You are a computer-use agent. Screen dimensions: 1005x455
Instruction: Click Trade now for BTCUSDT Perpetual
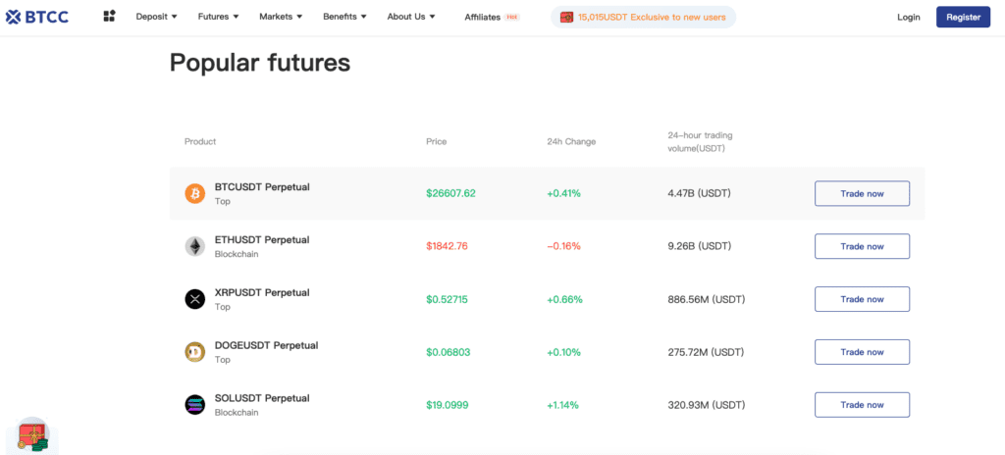point(862,193)
